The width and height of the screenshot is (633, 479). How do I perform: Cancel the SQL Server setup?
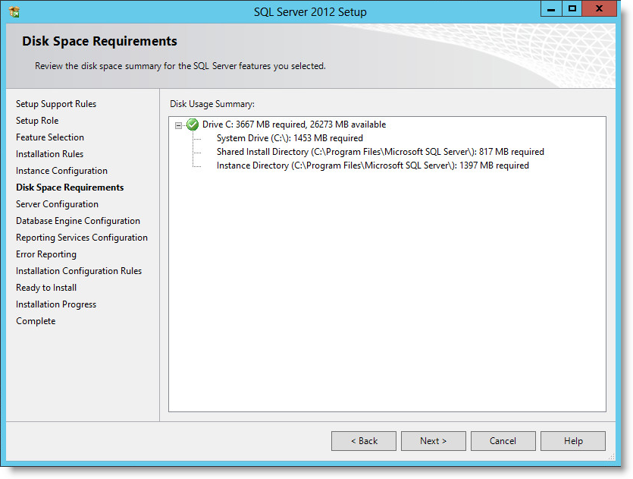[x=503, y=440]
